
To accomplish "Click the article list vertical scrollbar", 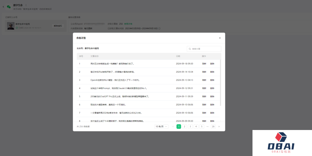I will (220, 82).
